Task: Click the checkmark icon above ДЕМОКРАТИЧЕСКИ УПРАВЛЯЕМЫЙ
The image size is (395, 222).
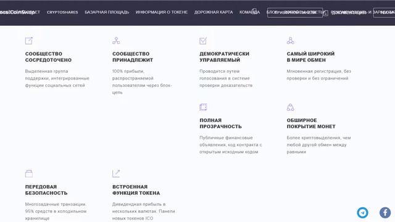Action: [203, 41]
